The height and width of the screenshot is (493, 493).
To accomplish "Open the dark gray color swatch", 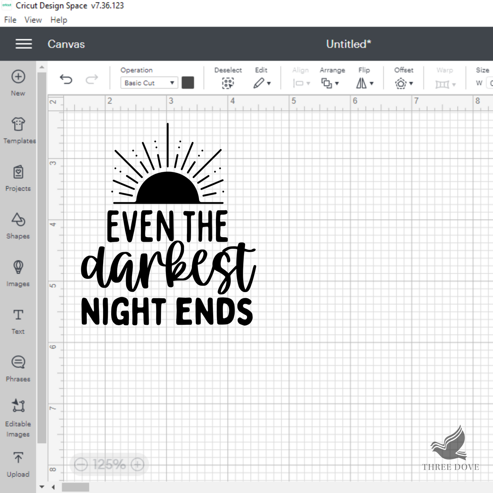I will 188,83.
